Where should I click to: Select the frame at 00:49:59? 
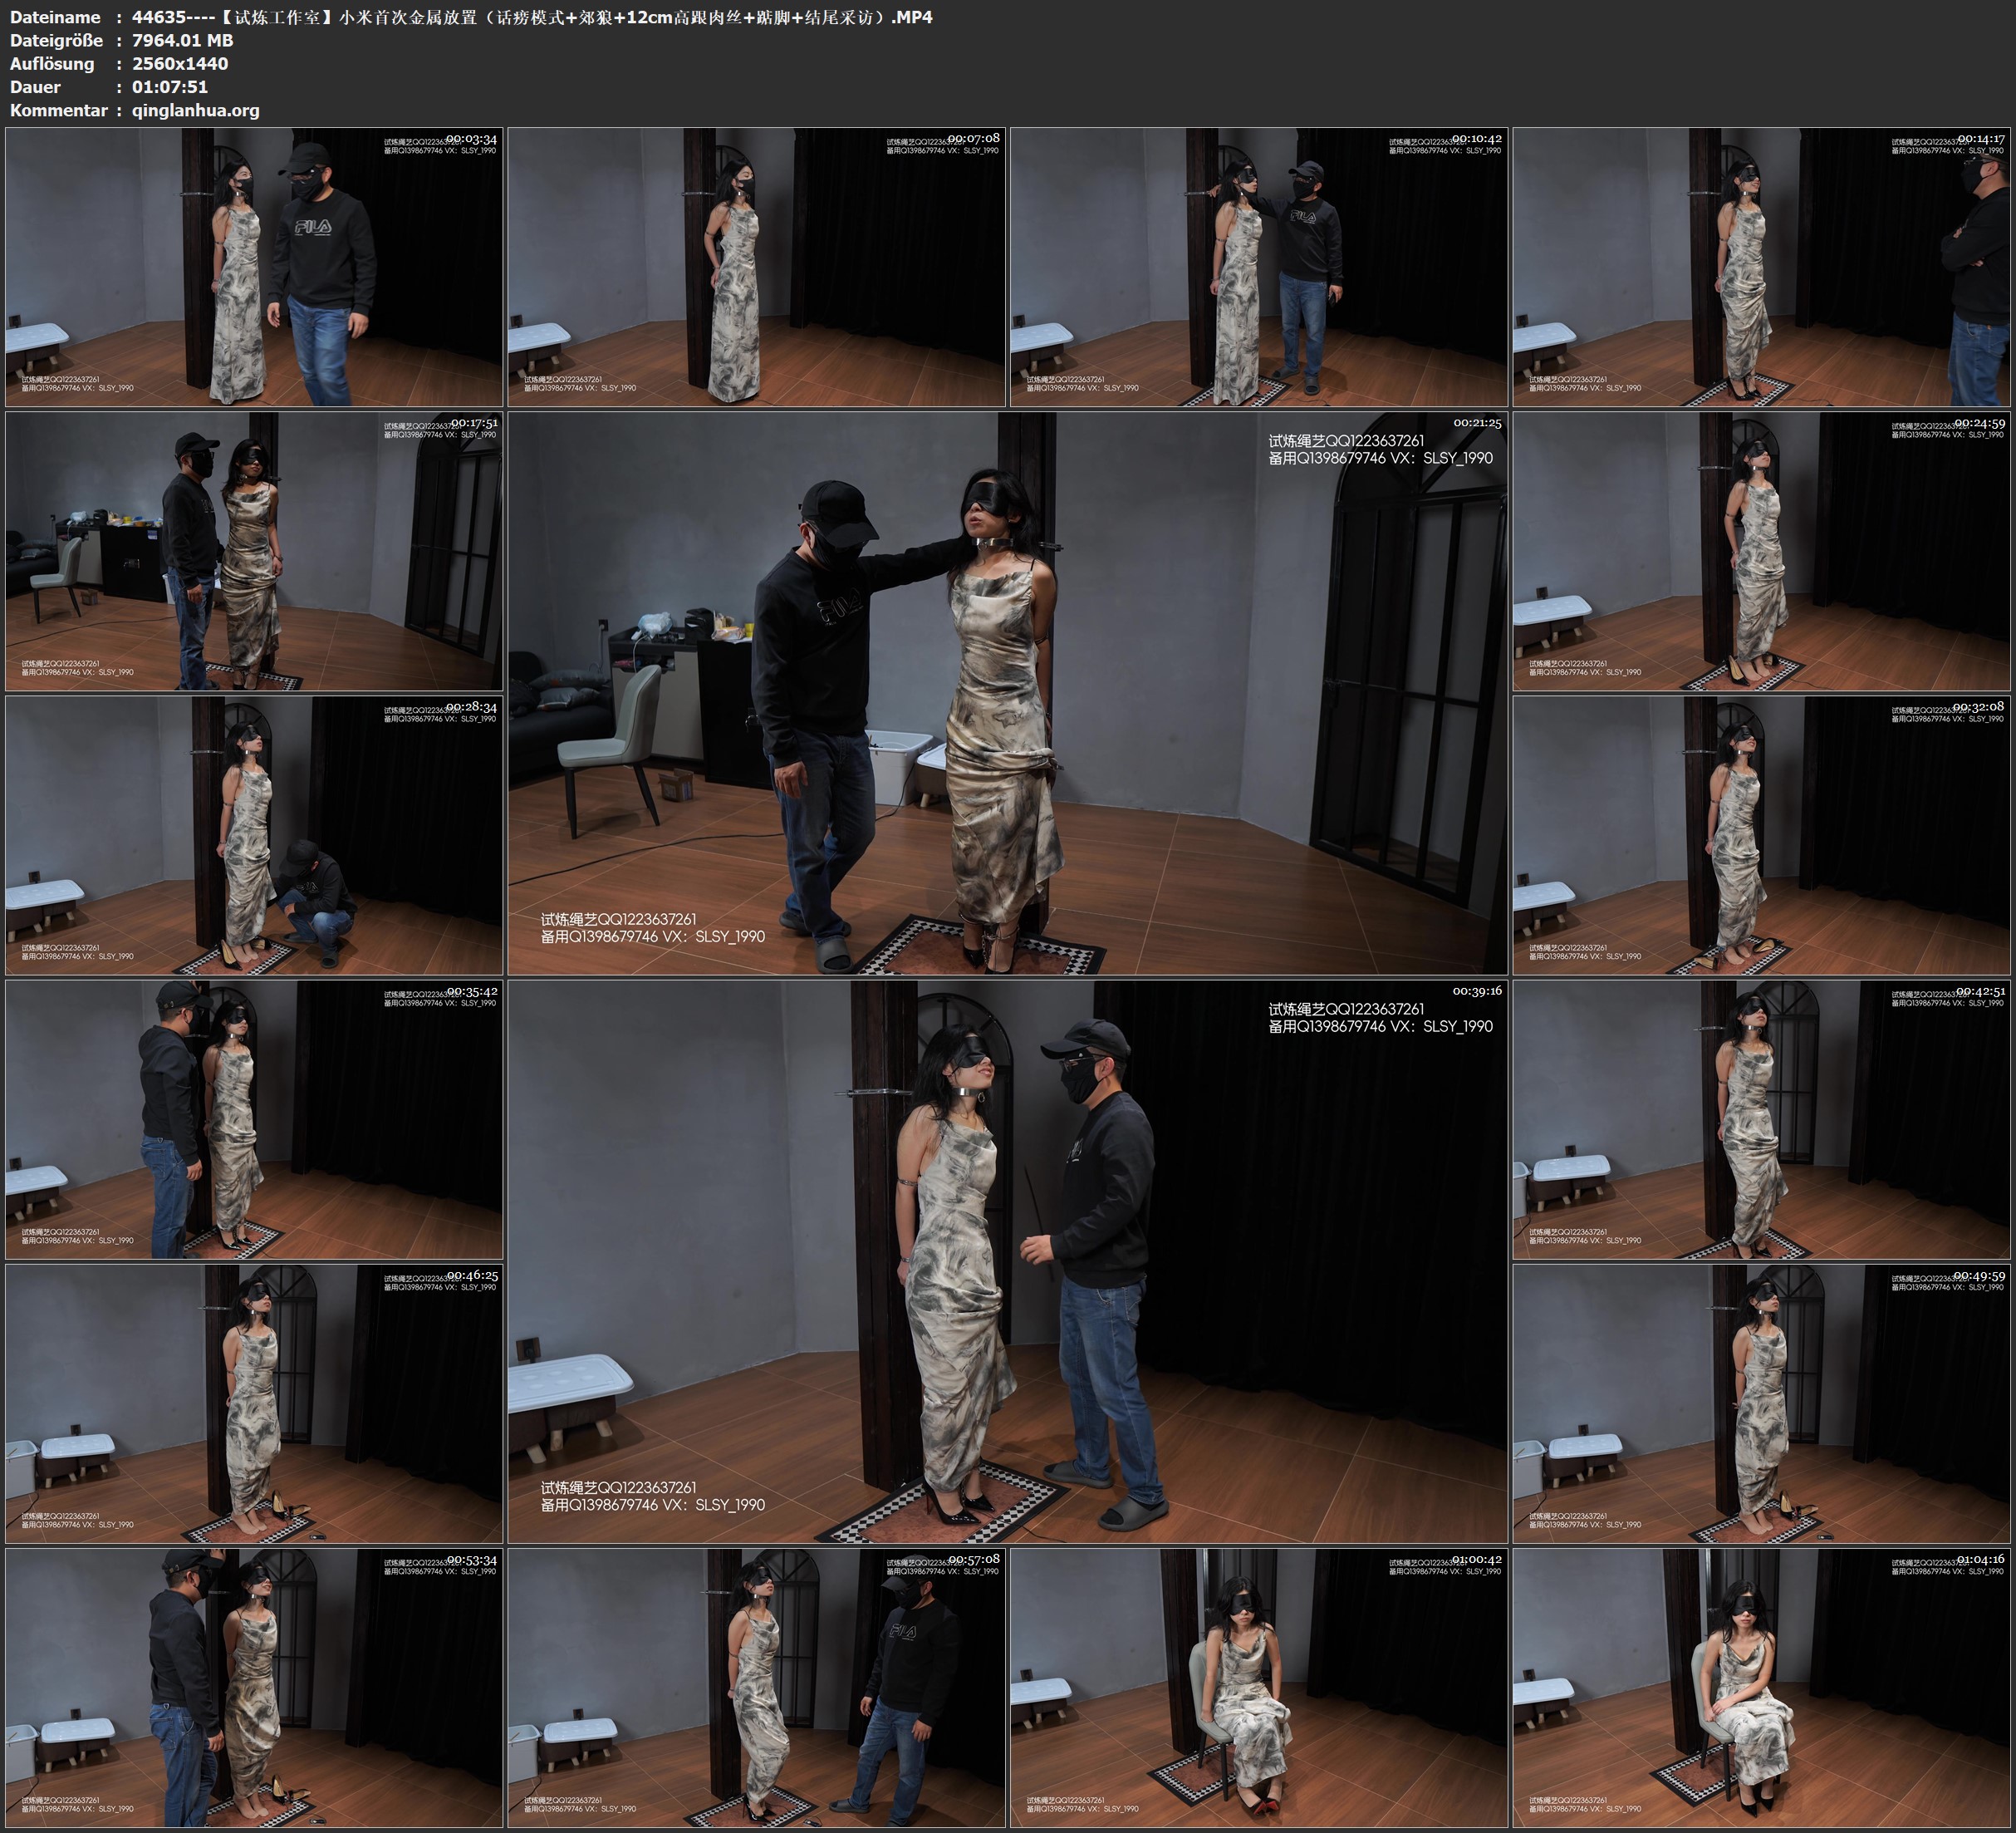click(x=1761, y=1403)
